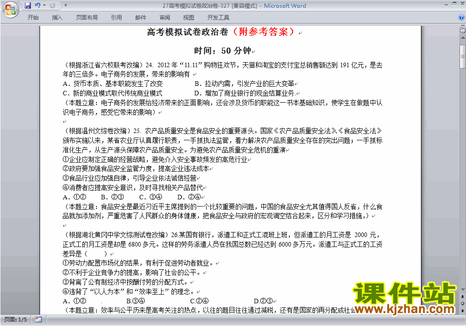Click the Redo icon in quick access toolbar
This screenshot has height=326, width=466.
coord(52,5)
